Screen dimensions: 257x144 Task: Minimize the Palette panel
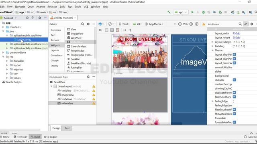[x=94, y=24]
